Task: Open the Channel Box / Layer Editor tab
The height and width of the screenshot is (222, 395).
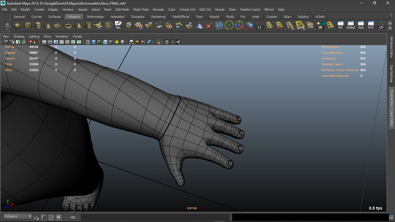Action: click(x=392, y=108)
